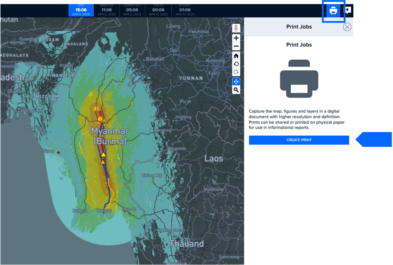Select the zoom in tool on the map
This screenshot has height=265, width=393.
pyautogui.click(x=236, y=38)
